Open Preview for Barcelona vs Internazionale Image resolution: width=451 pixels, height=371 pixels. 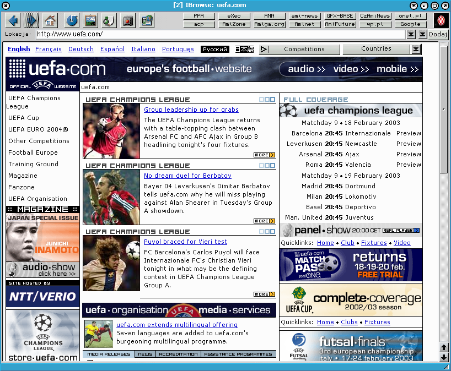point(409,133)
